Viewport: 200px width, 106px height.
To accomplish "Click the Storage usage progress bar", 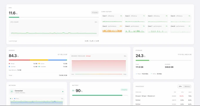I will [x=164, y=60].
